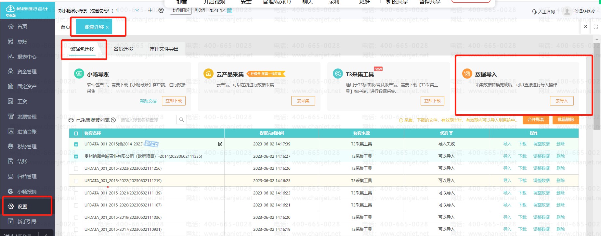Click the account set name search field
Screen dimensions: 601x236
click(148, 120)
